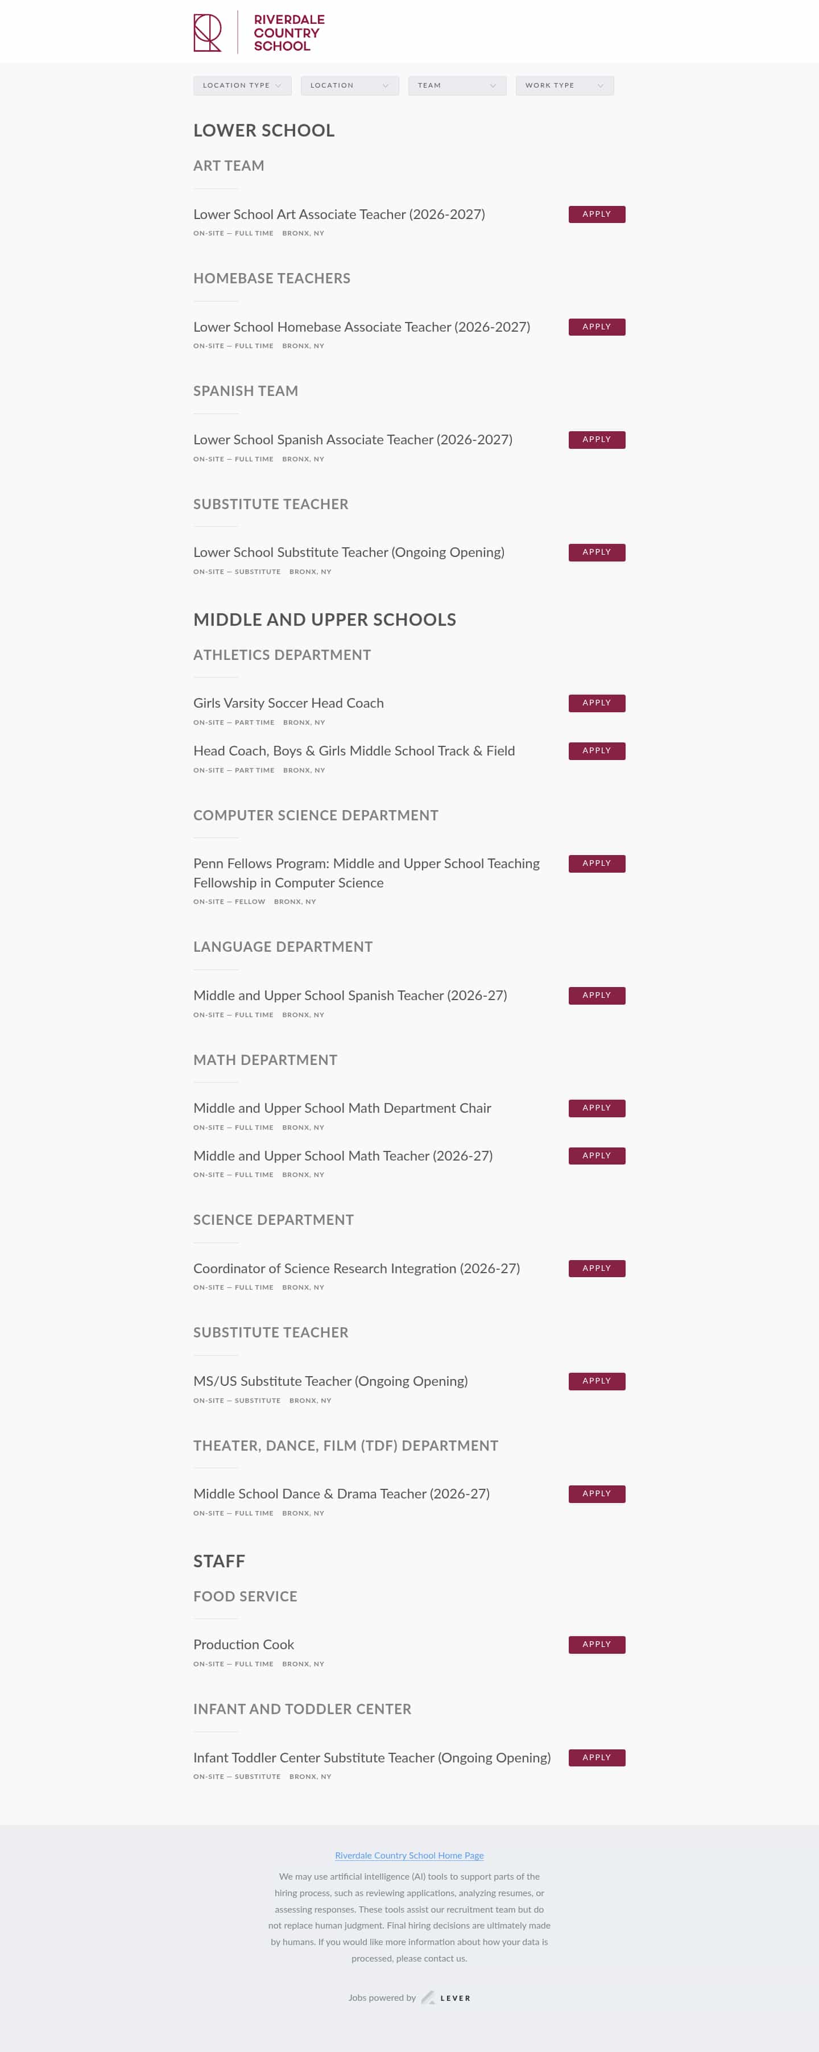The height and width of the screenshot is (2052, 819).
Task: Open the Work Type filter dropdown
Action: [563, 85]
